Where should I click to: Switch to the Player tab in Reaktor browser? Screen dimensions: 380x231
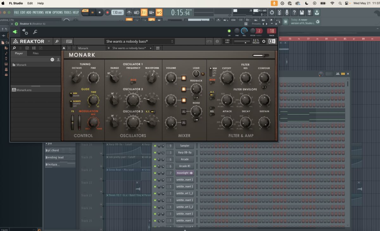[x=19, y=53]
